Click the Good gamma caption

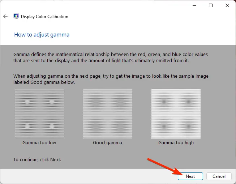[x=107, y=142]
